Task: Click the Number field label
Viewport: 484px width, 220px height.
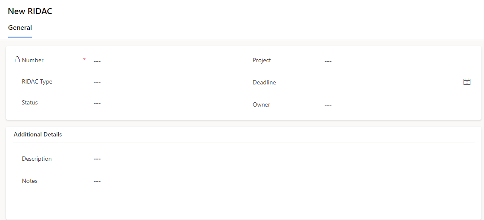Action: coord(33,60)
